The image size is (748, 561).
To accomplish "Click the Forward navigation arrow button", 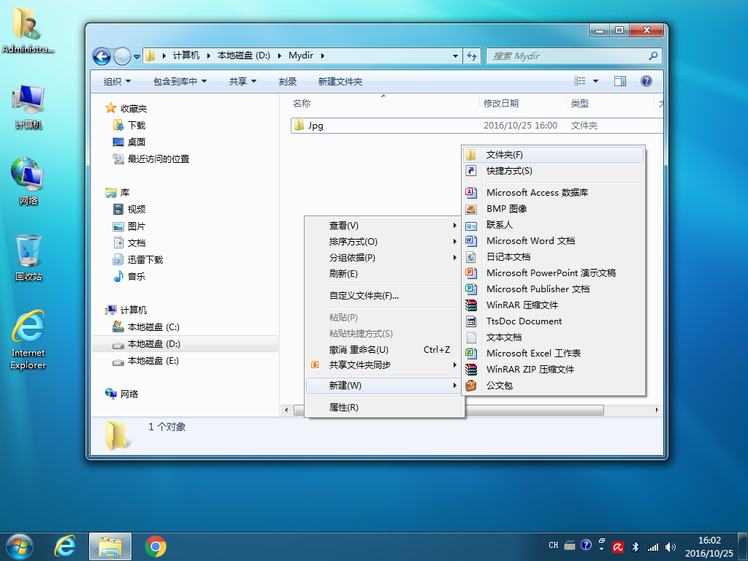I will (122, 56).
